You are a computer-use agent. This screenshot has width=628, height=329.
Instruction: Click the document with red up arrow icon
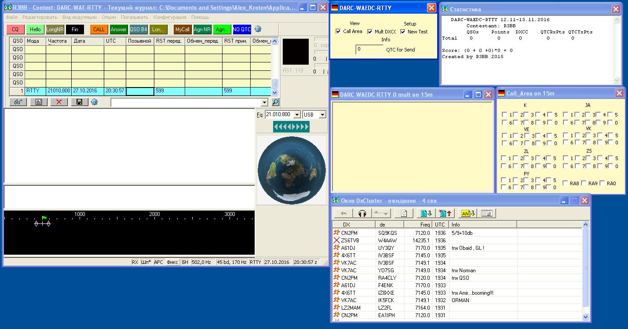(445, 213)
